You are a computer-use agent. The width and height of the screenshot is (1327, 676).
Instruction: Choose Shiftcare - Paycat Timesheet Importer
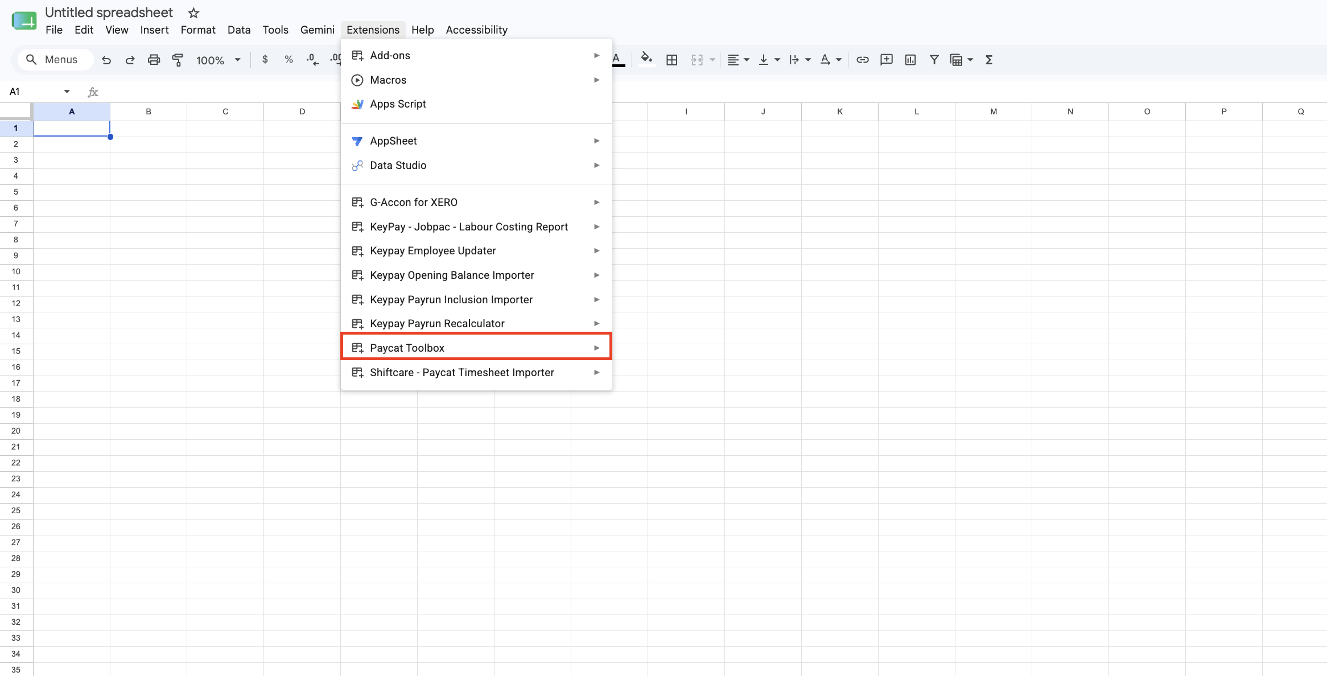pos(476,372)
